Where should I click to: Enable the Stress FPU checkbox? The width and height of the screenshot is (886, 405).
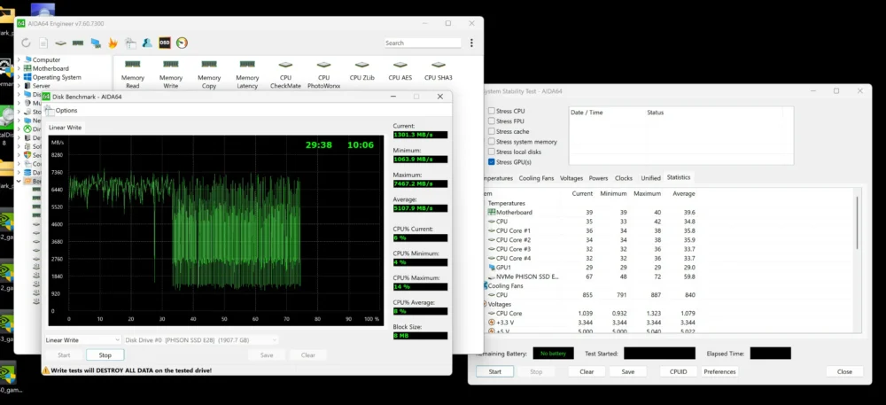pyautogui.click(x=492, y=121)
